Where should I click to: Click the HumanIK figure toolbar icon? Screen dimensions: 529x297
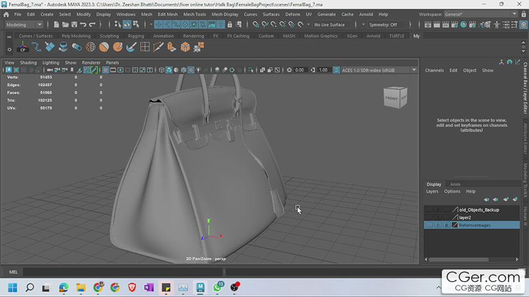pyautogui.click(x=497, y=25)
